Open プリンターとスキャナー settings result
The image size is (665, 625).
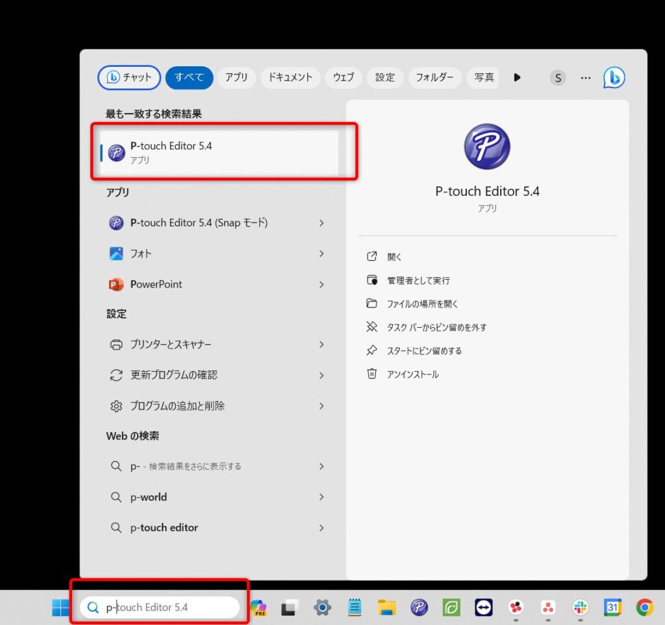218,345
